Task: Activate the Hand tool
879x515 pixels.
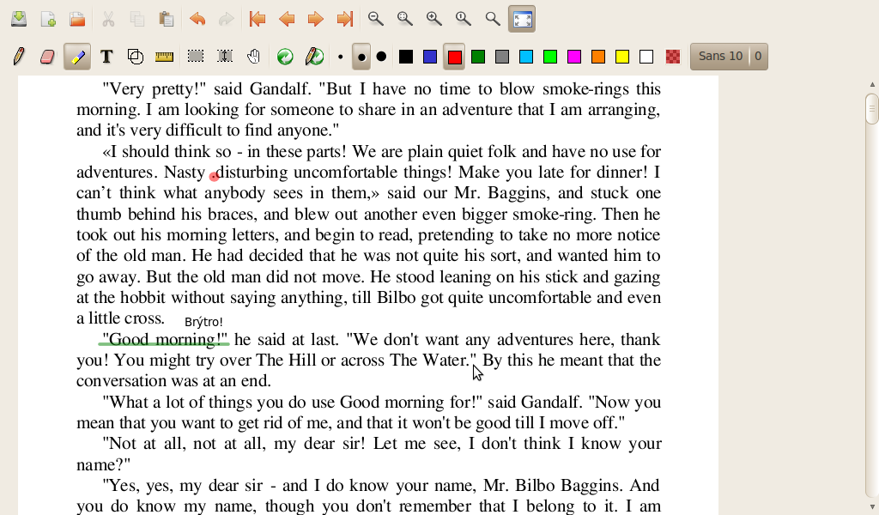Action: point(254,57)
